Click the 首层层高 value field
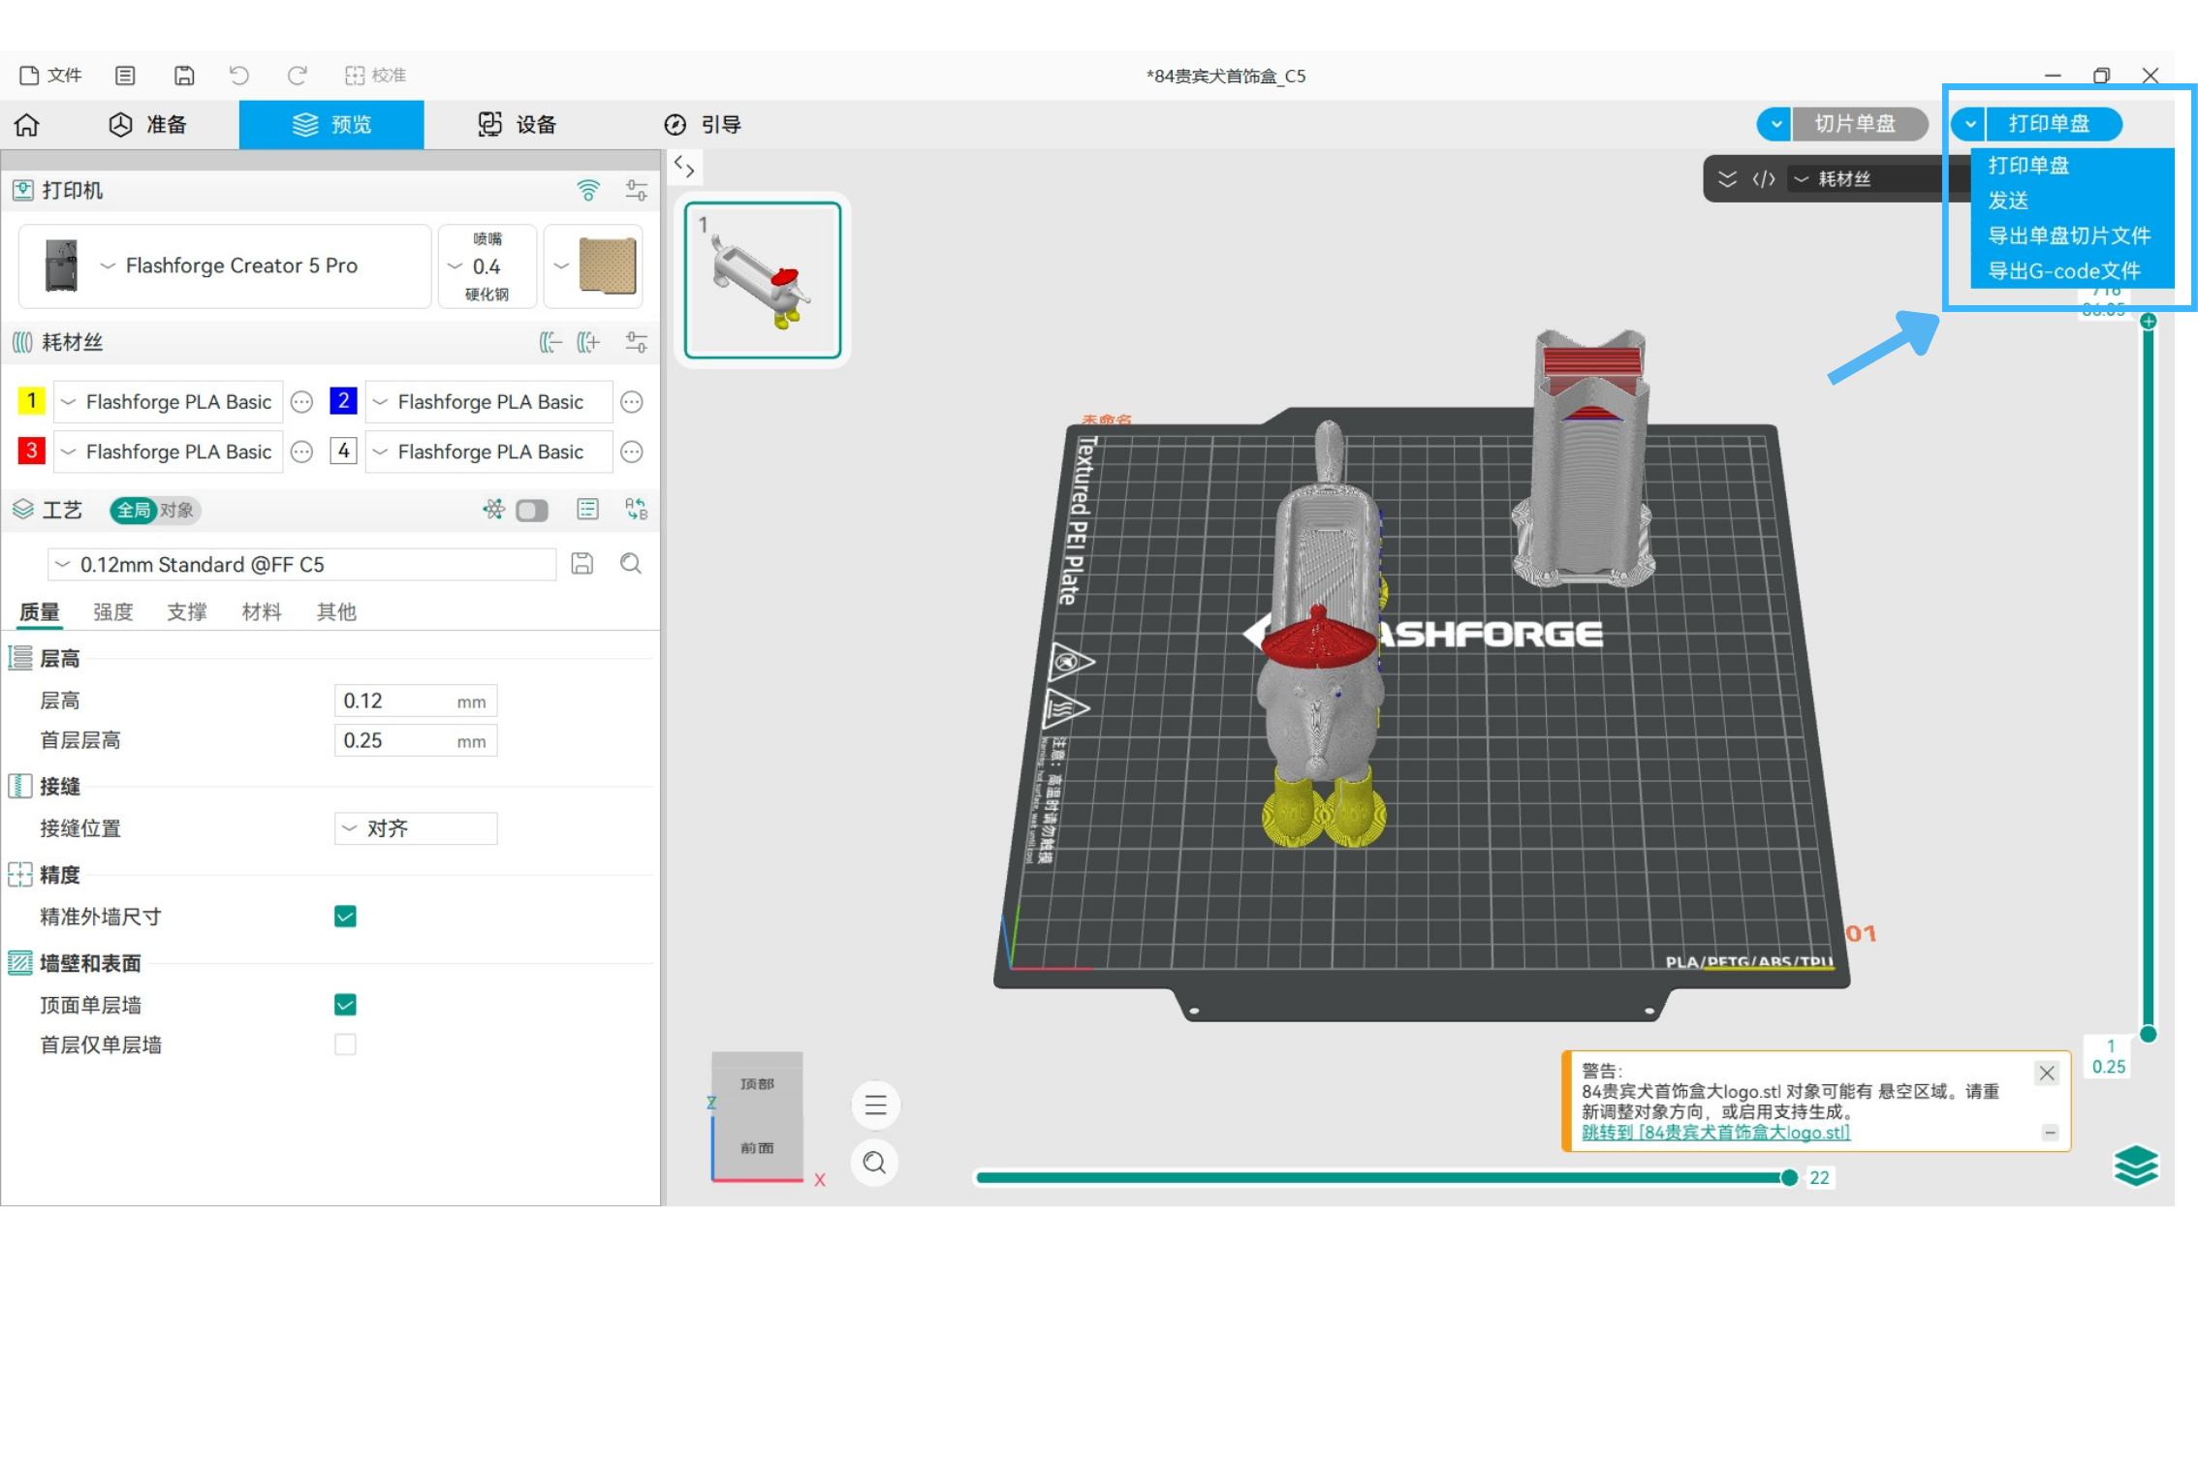 [416, 741]
